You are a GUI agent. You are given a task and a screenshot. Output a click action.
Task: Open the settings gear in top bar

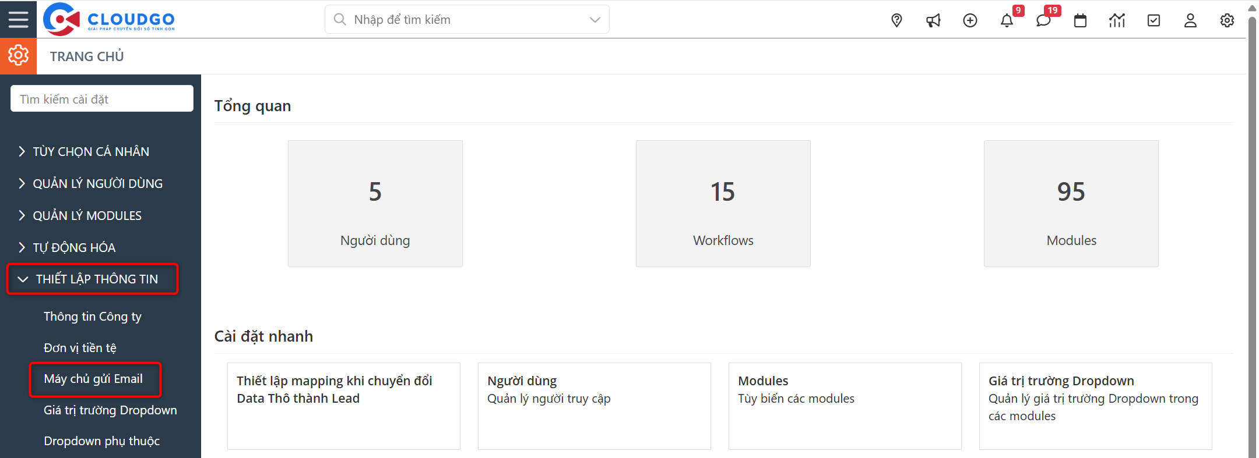click(1227, 21)
